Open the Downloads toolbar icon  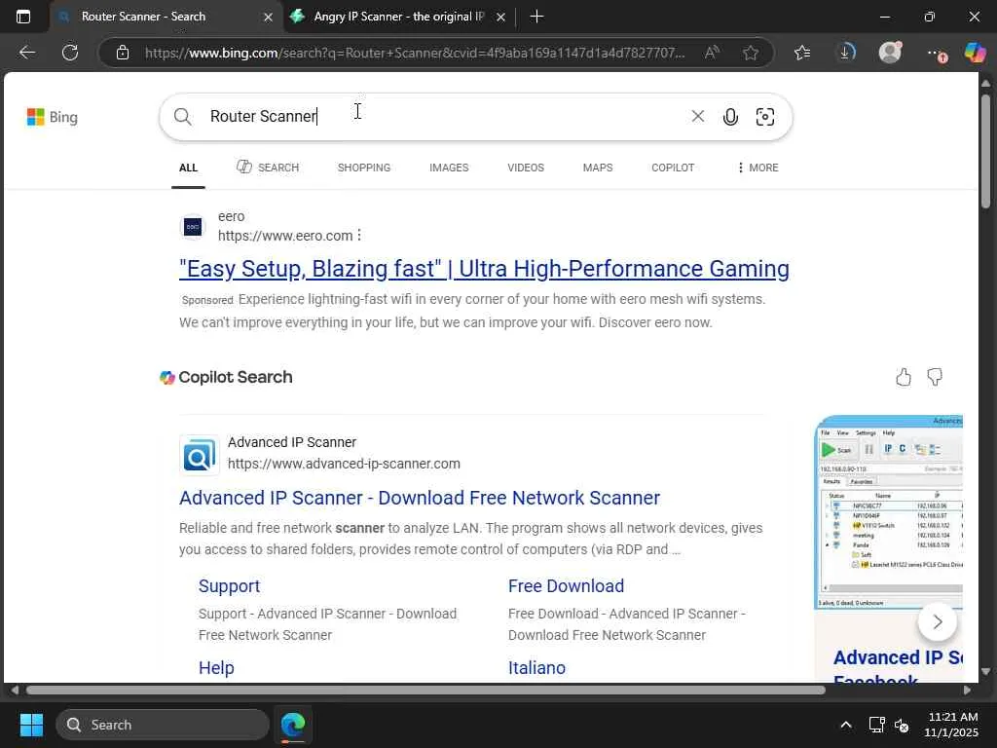point(846,53)
